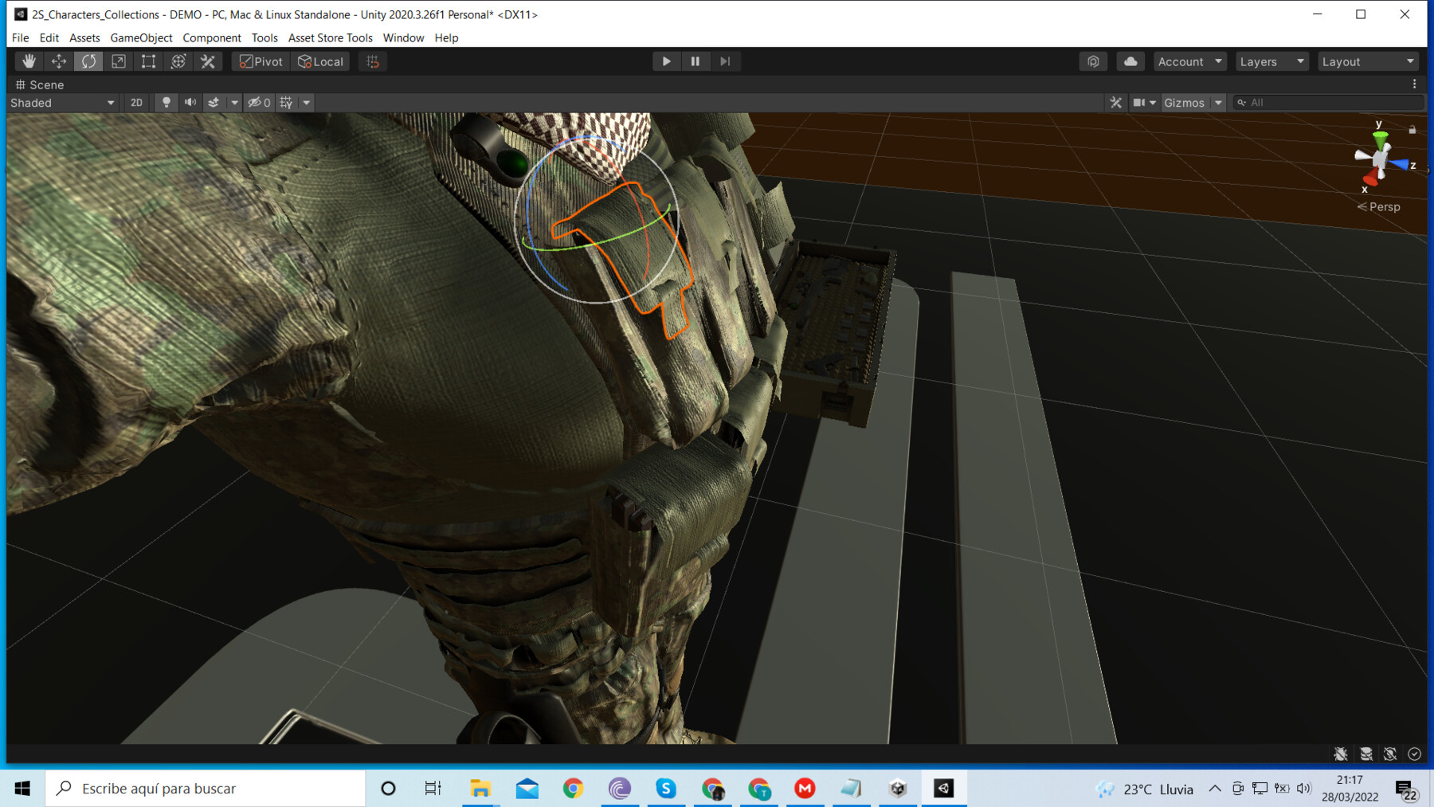
Task: Open File Explorer from the taskbar
Action: (480, 788)
